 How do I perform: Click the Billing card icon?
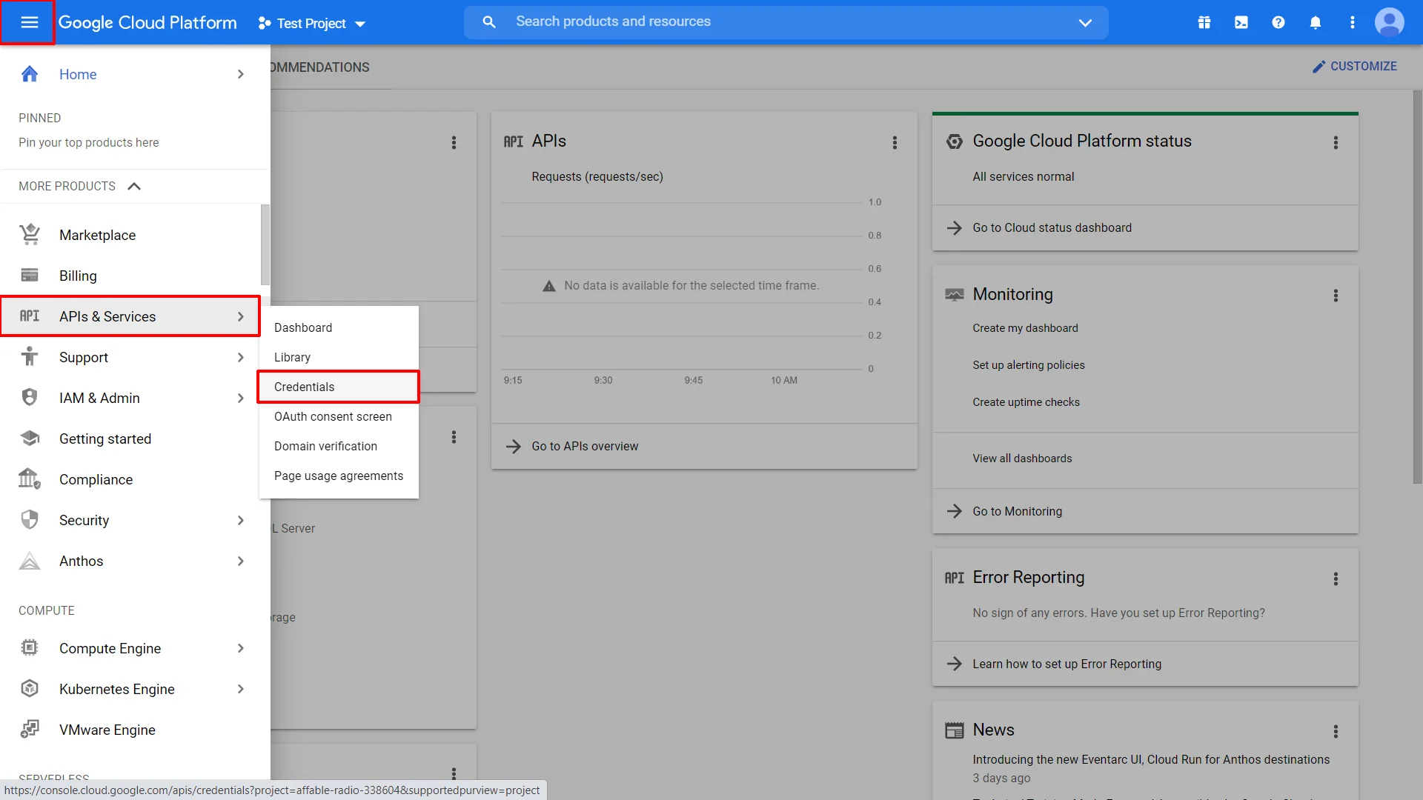[x=30, y=276]
